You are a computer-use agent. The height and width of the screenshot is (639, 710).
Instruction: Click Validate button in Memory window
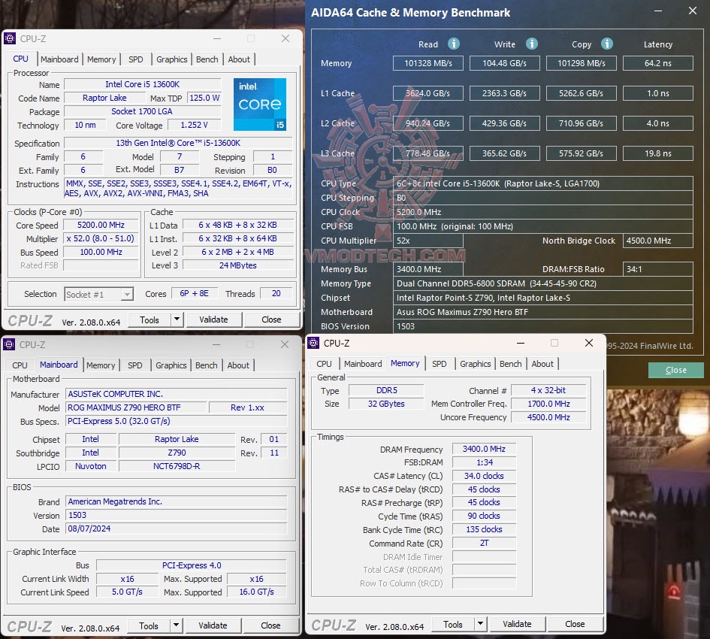click(517, 624)
